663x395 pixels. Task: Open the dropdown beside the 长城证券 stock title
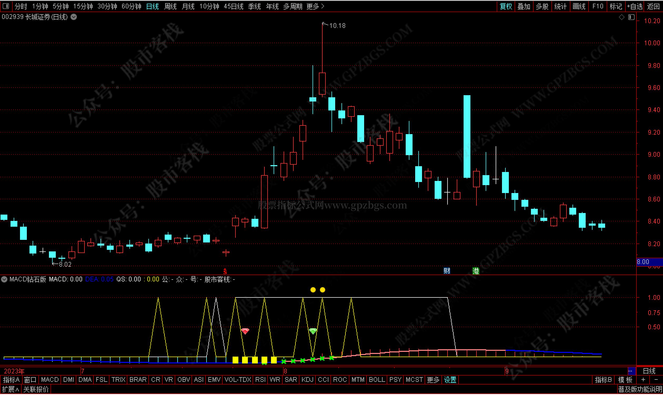[74, 17]
